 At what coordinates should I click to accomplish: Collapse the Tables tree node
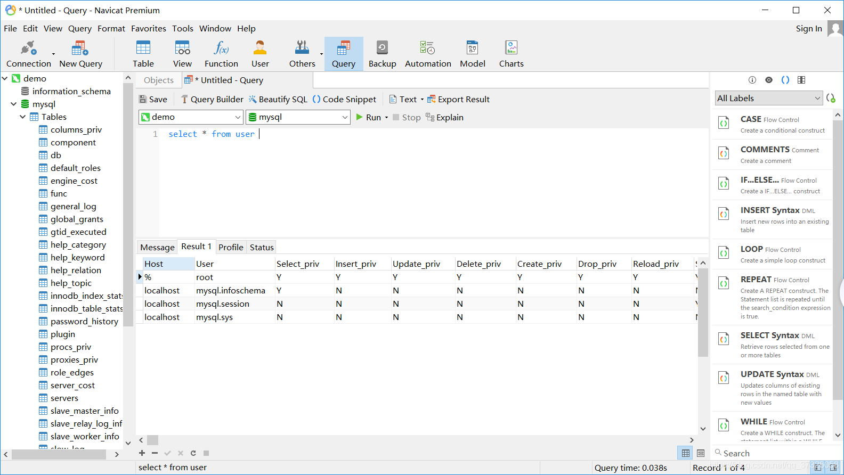(23, 117)
